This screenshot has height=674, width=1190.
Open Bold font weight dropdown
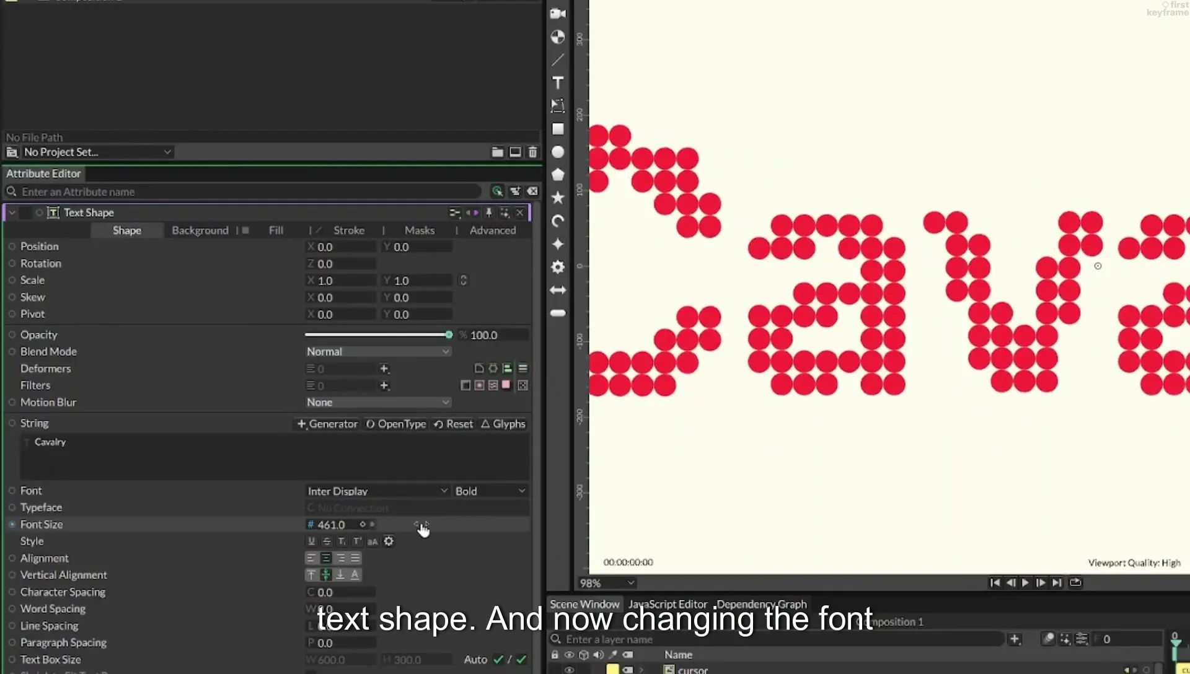[x=490, y=491]
